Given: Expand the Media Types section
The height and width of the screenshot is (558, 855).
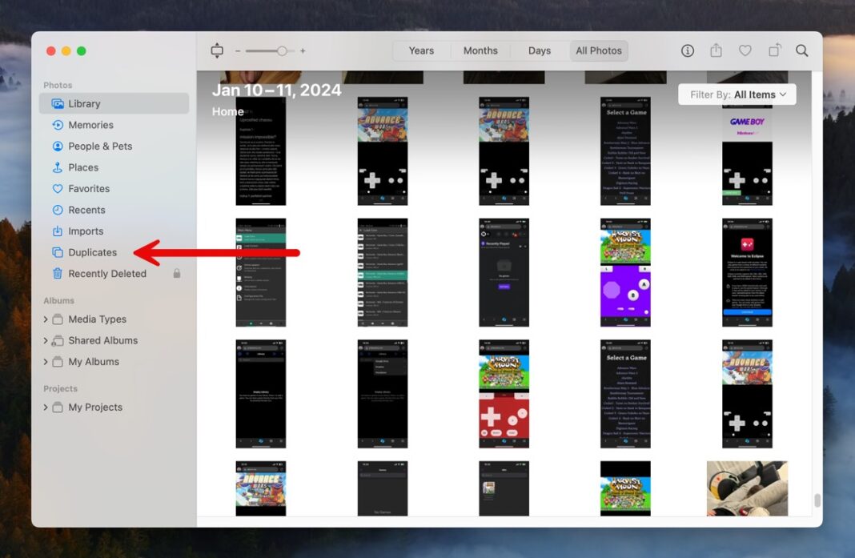Looking at the screenshot, I should coord(46,319).
